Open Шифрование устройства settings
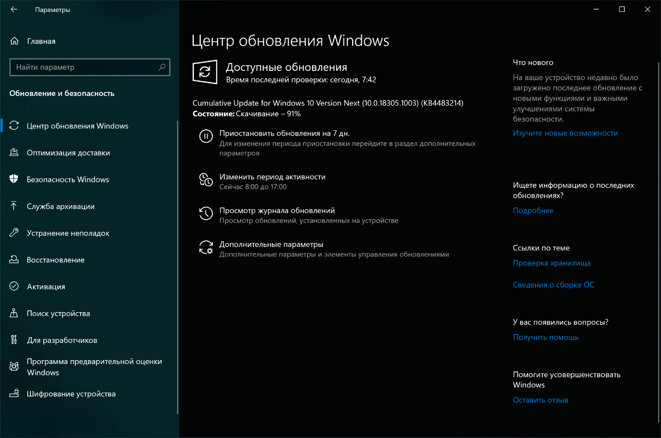Image resolution: width=661 pixels, height=438 pixels. pos(71,394)
